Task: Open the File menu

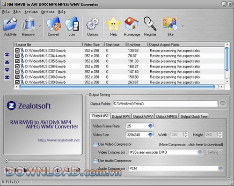Action: pyautogui.click(x=6, y=12)
